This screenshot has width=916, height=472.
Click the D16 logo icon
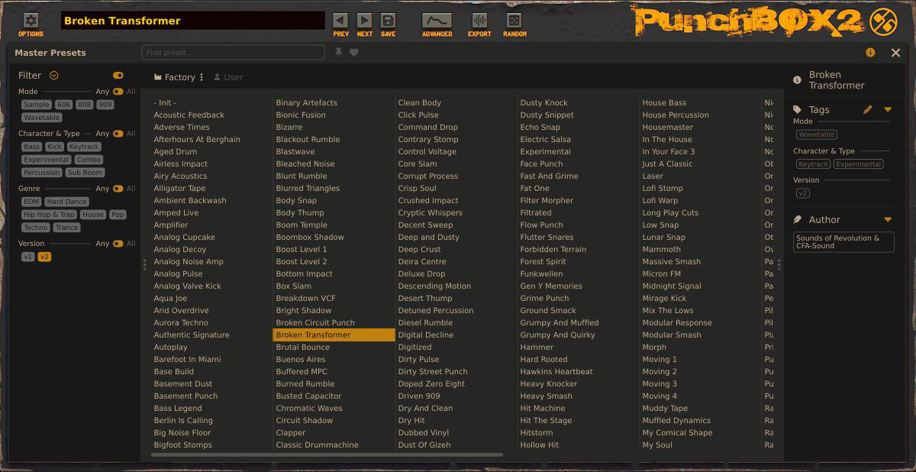point(883,21)
